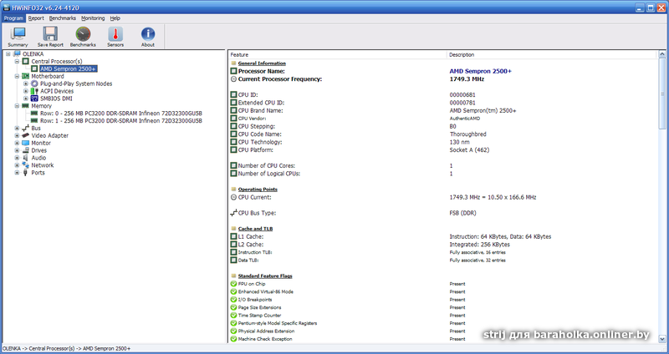Click the right panel scroll down arrow

(x=662, y=339)
